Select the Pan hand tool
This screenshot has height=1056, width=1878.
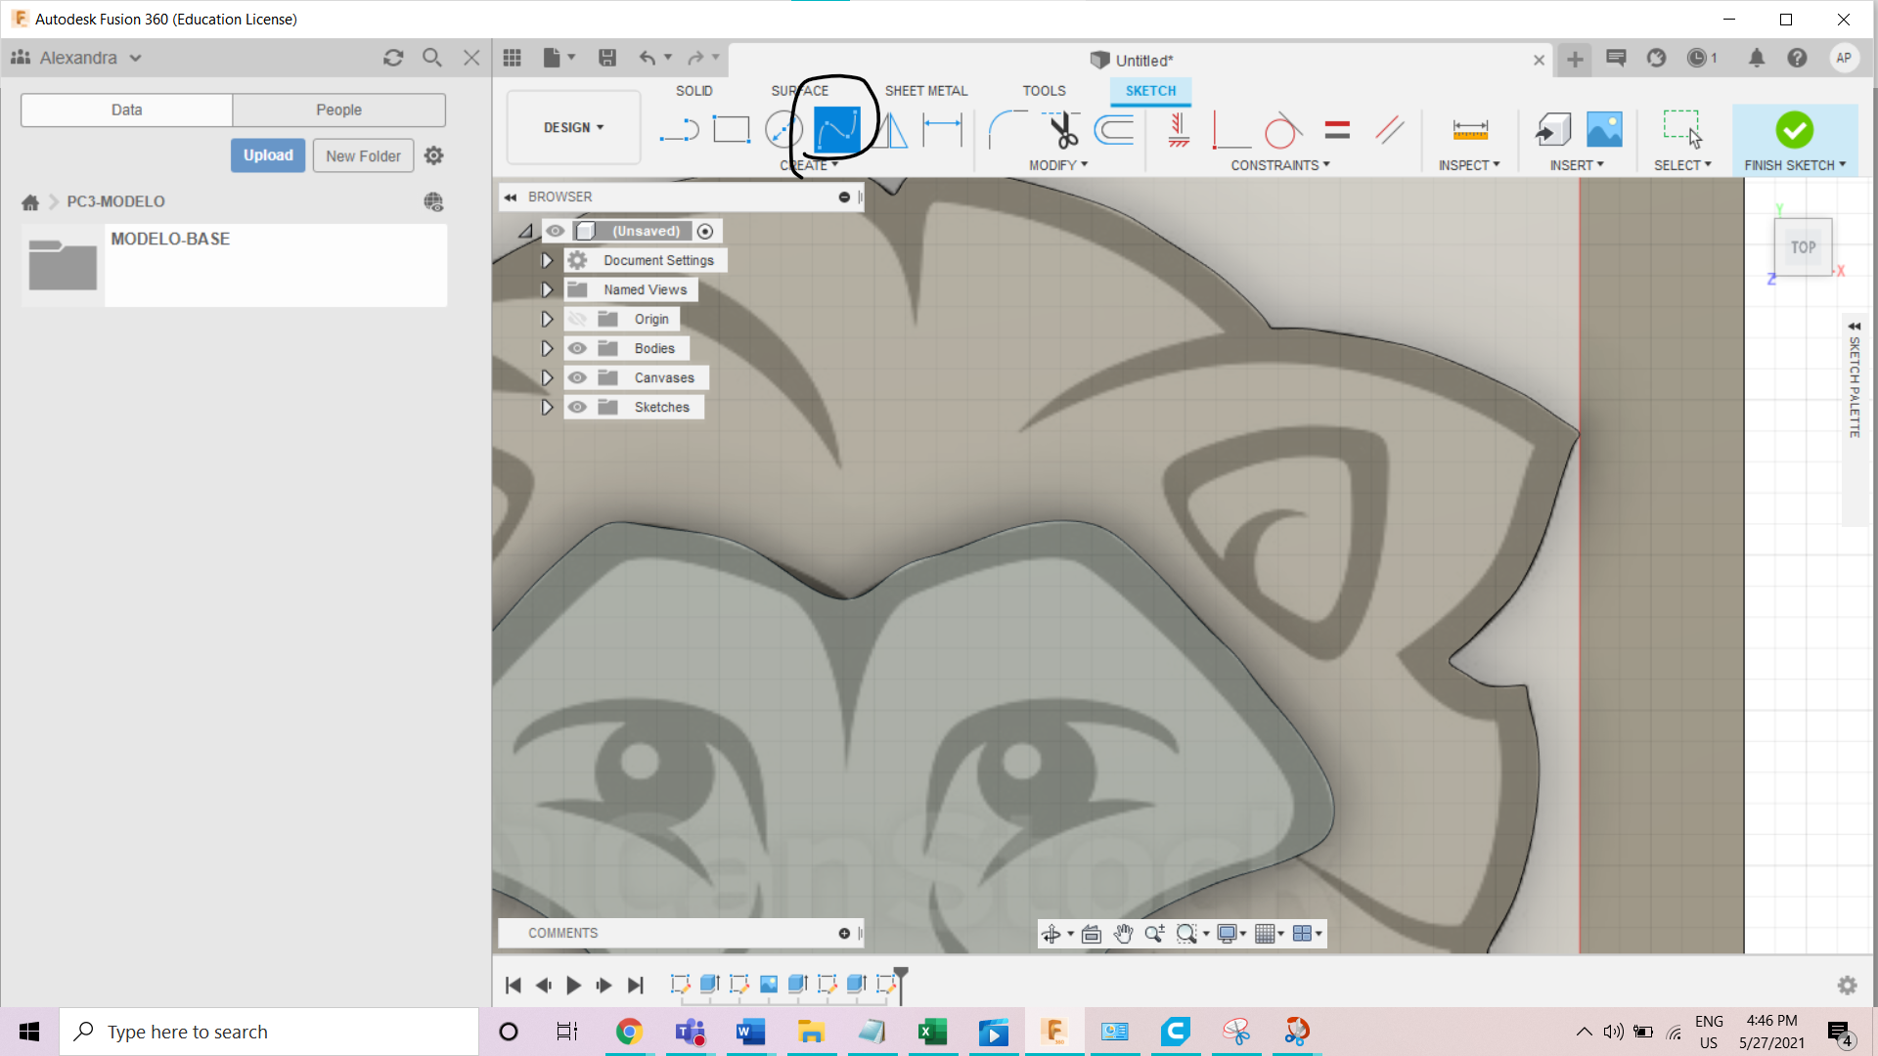click(1123, 934)
